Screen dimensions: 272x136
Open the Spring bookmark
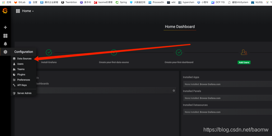point(121,2)
